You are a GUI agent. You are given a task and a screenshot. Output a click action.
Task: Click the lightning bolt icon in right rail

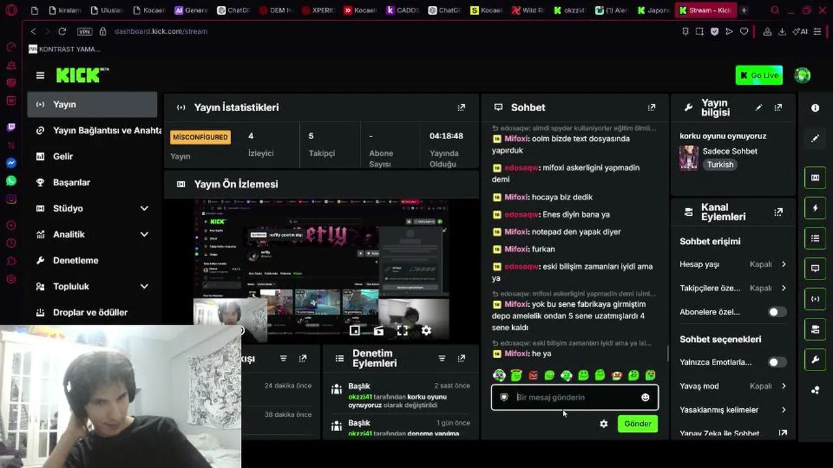[815, 208]
